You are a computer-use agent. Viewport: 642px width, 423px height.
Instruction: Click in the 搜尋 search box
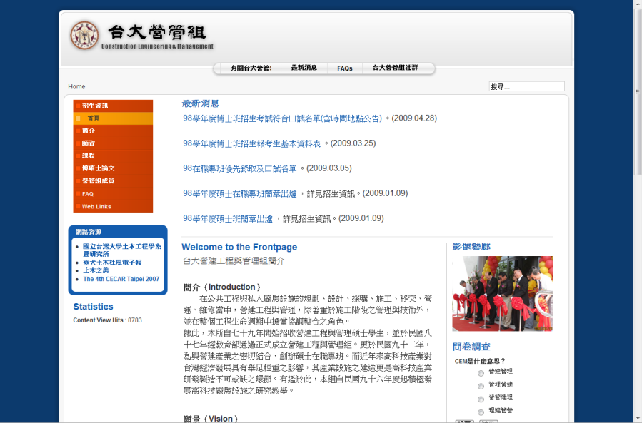tap(526, 87)
